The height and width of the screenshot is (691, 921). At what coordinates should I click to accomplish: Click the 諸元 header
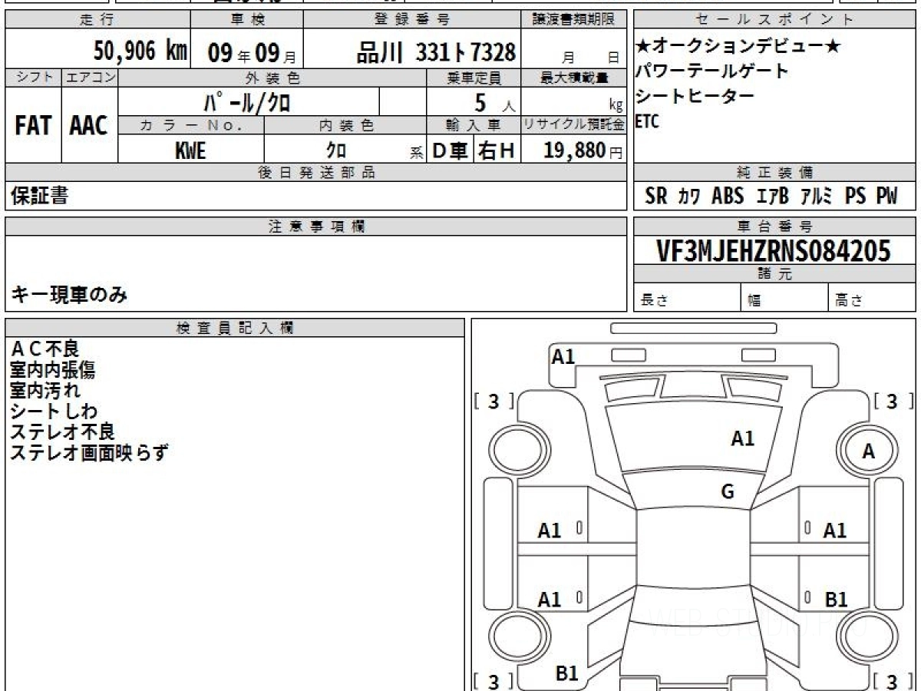[x=774, y=274]
